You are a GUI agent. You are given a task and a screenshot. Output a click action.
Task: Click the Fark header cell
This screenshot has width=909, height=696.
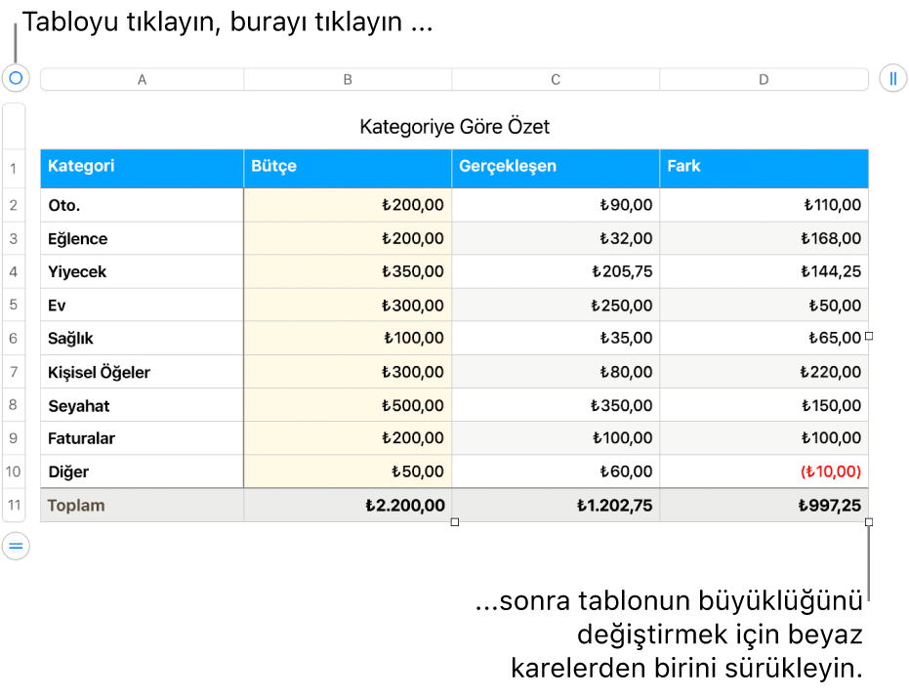764,169
